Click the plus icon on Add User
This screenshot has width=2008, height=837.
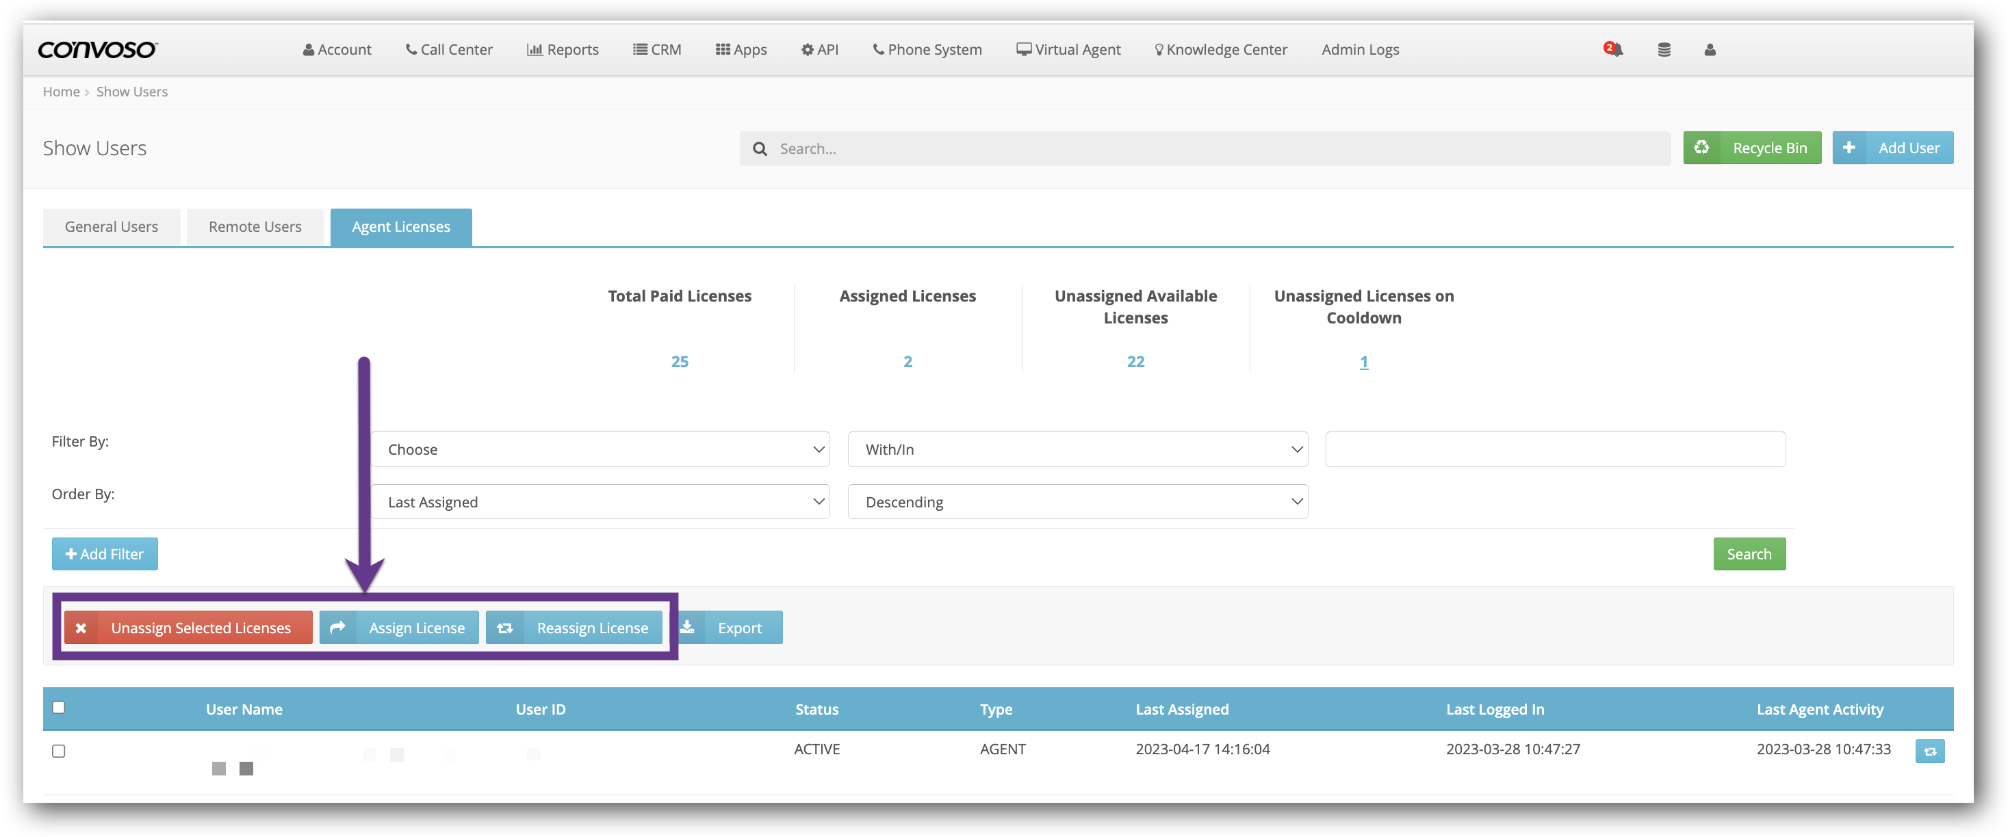(x=1849, y=148)
